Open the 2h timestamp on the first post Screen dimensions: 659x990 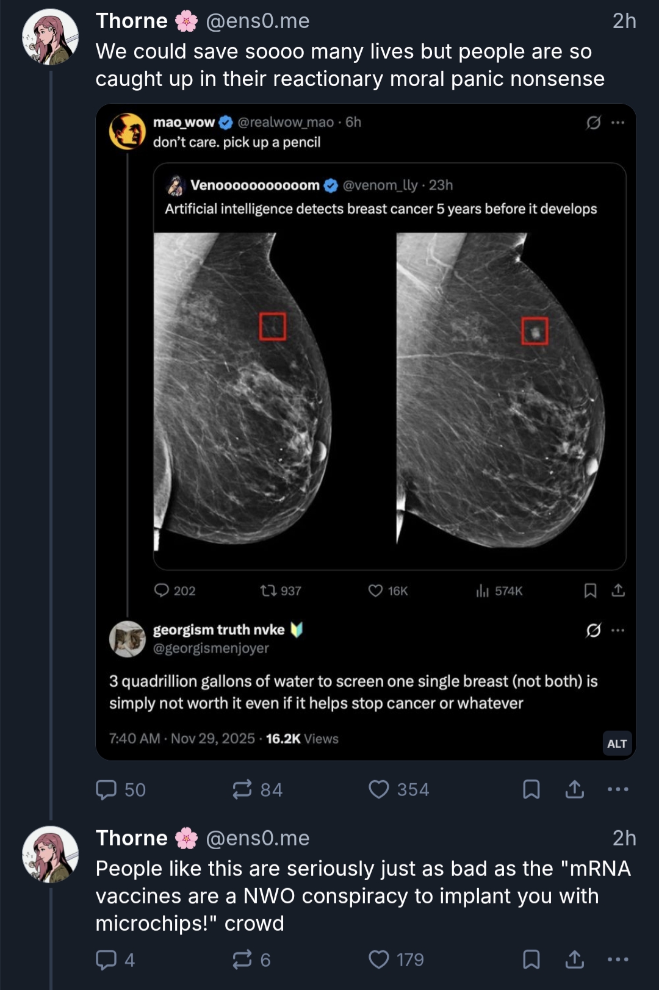[624, 21]
